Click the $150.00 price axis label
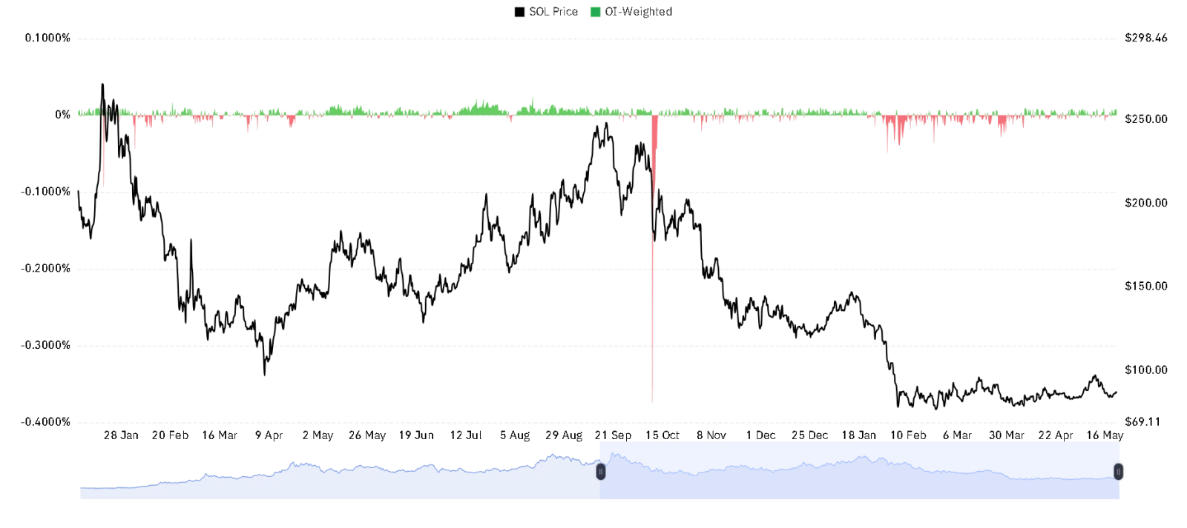This screenshot has height=528, width=1187. coord(1146,287)
